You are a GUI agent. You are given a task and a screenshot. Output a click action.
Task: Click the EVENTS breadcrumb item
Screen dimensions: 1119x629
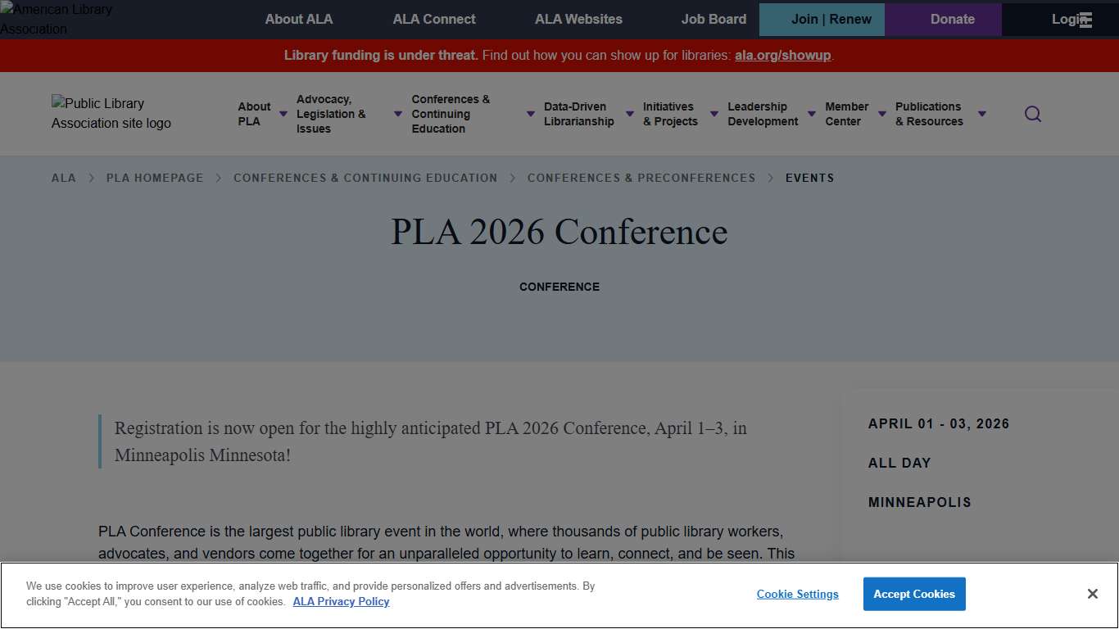809,178
